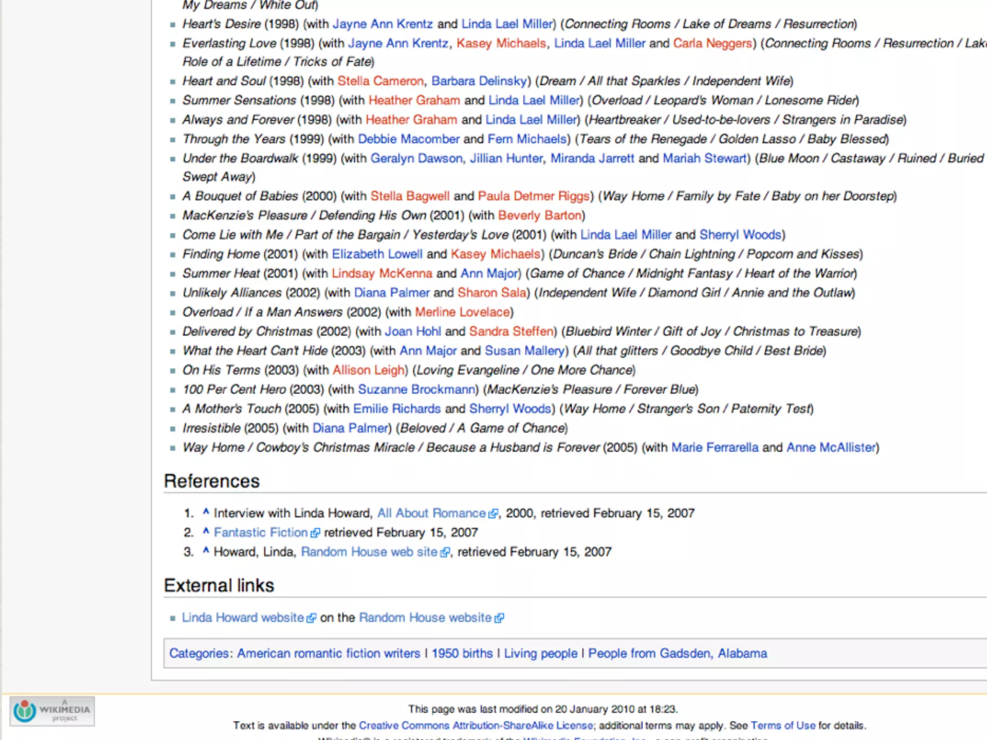The height and width of the screenshot is (740, 987).
Task: Click the Wikimedia project logo
Action: click(52, 711)
